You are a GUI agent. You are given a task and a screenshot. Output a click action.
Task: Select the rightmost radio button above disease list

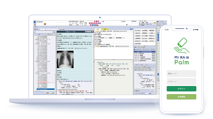pyautogui.click(x=152, y=49)
